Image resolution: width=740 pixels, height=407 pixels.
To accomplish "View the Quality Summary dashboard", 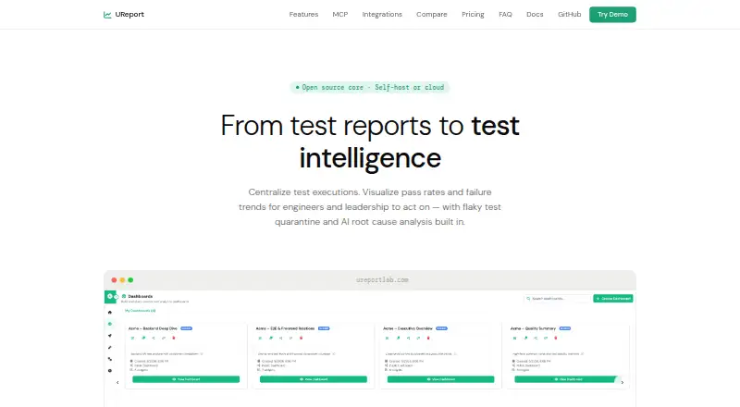I will pos(566,379).
